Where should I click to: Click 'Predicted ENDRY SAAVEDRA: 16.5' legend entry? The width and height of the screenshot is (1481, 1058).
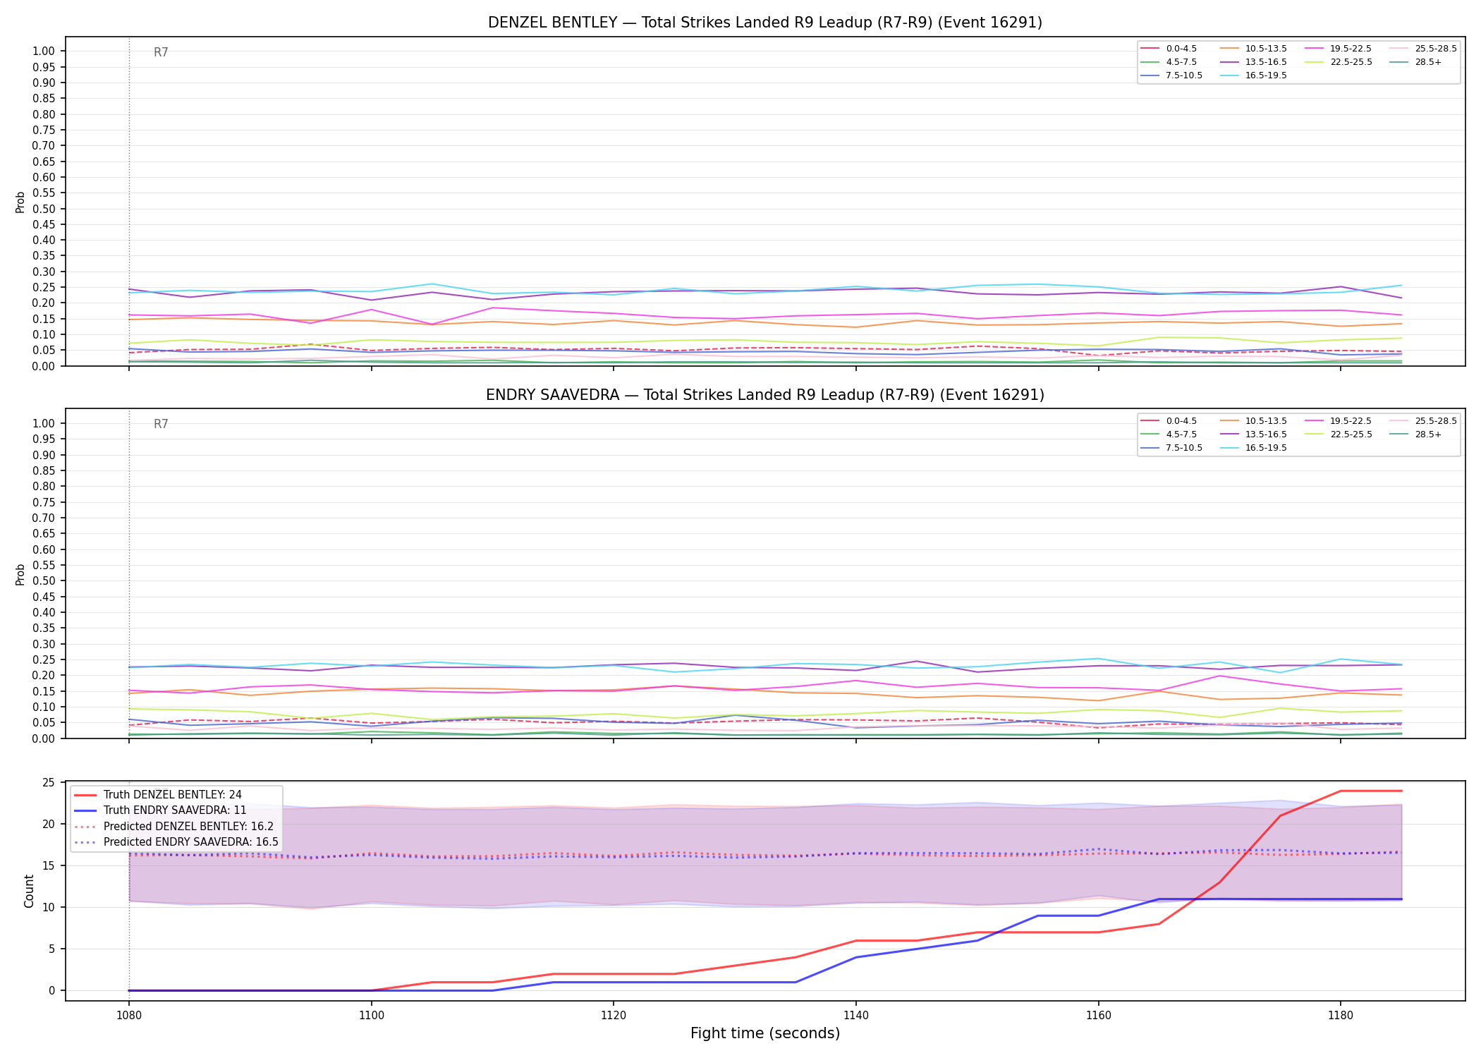coord(176,842)
